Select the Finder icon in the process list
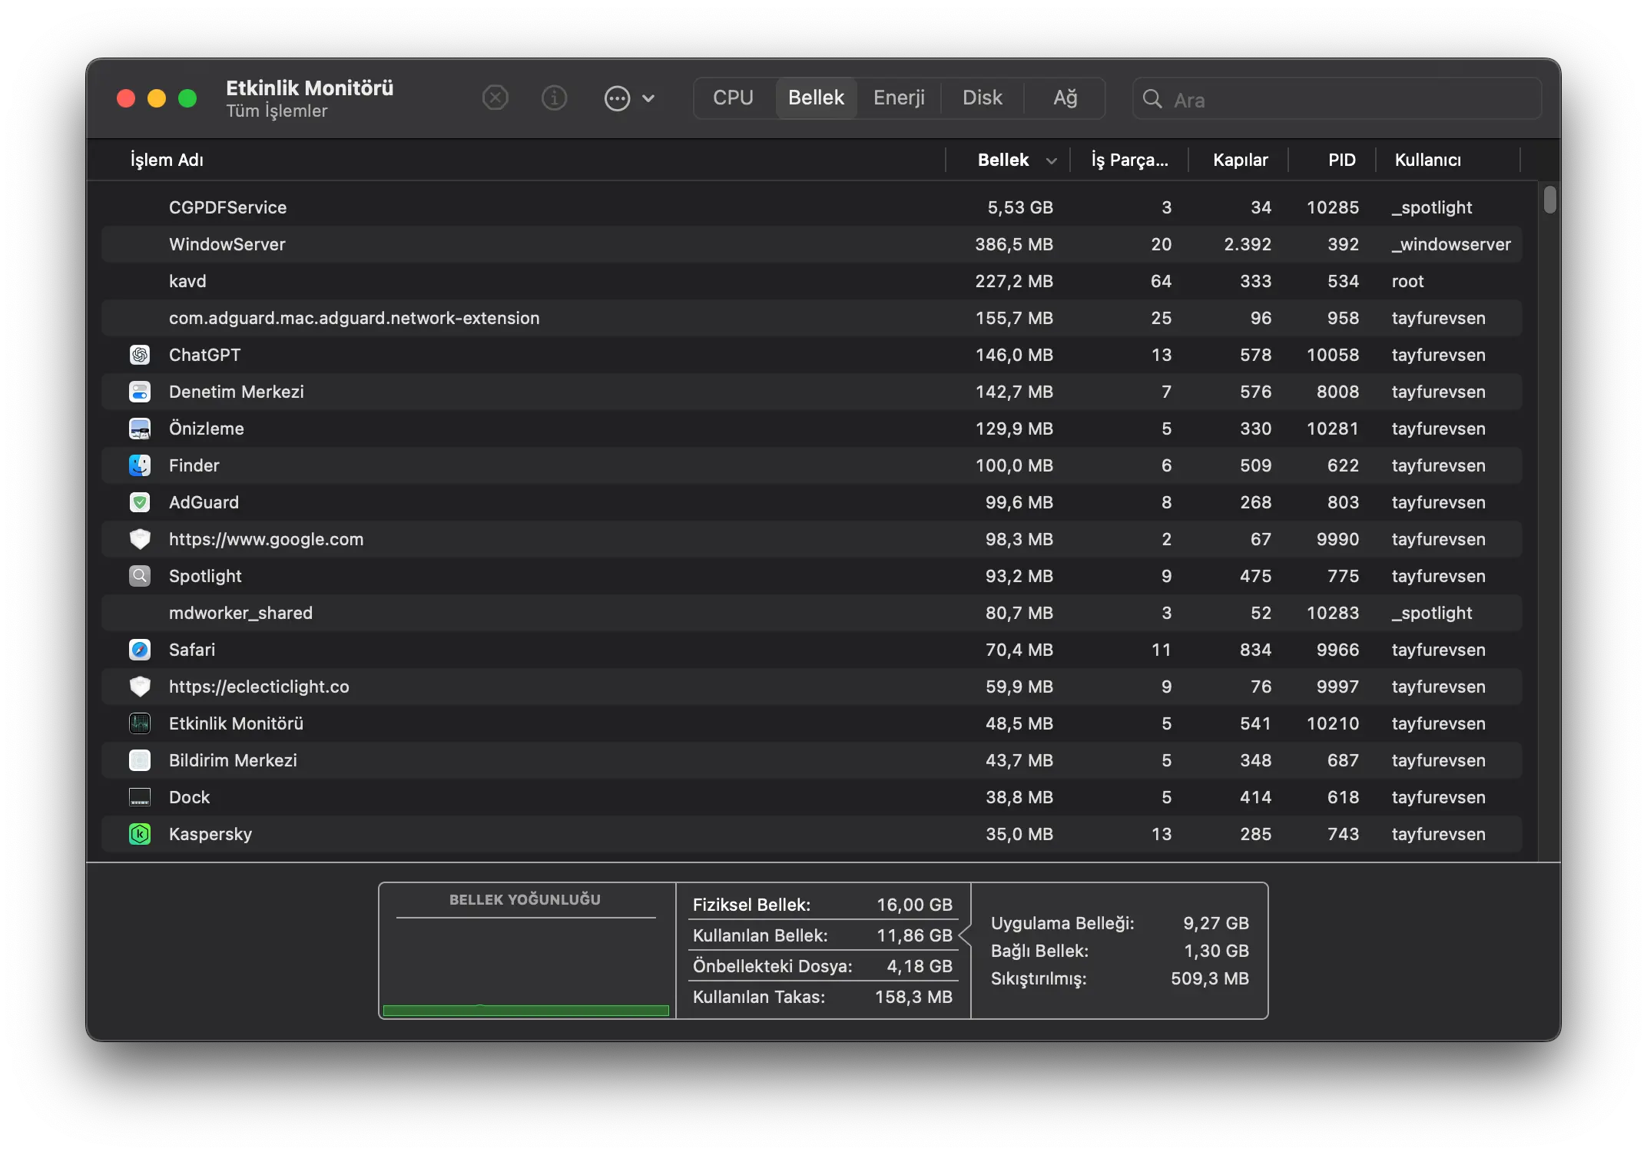 140,465
